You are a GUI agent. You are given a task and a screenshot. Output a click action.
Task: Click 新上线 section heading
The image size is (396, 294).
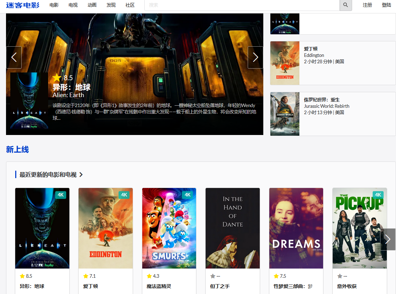[17, 149]
